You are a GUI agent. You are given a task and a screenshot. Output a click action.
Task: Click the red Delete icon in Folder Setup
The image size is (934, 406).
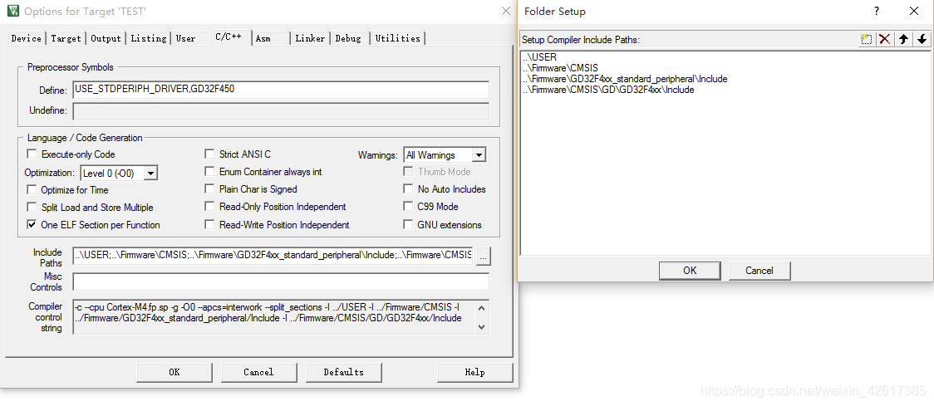pyautogui.click(x=885, y=39)
